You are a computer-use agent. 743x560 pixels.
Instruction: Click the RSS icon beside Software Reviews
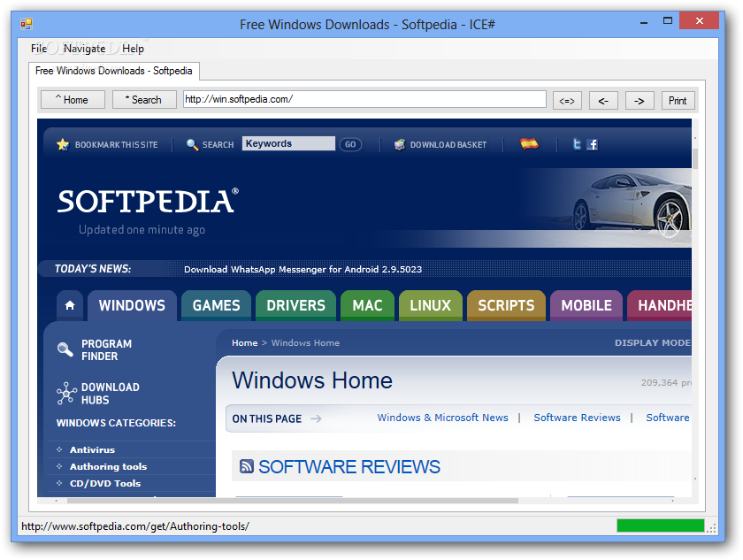point(247,466)
